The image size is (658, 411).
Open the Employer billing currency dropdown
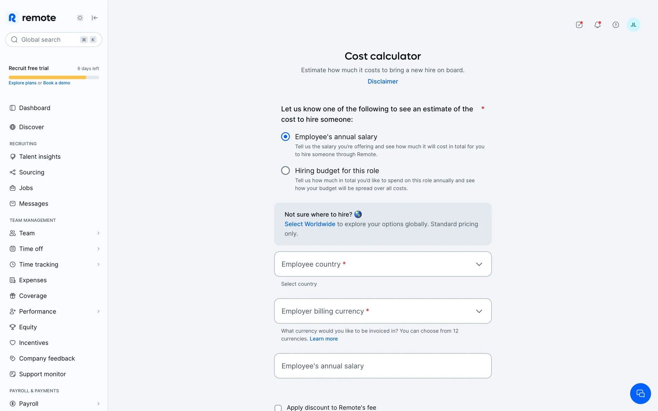(x=382, y=311)
